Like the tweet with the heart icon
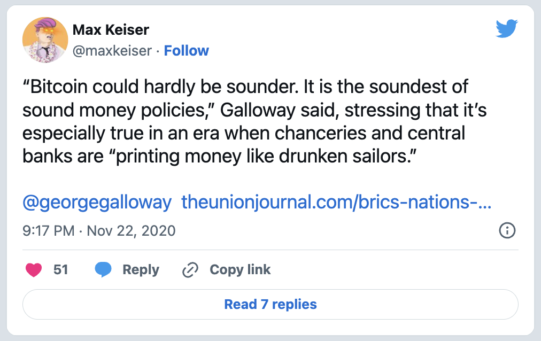541x341 pixels. point(34,269)
